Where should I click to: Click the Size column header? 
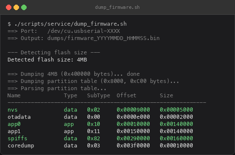(x=167, y=96)
